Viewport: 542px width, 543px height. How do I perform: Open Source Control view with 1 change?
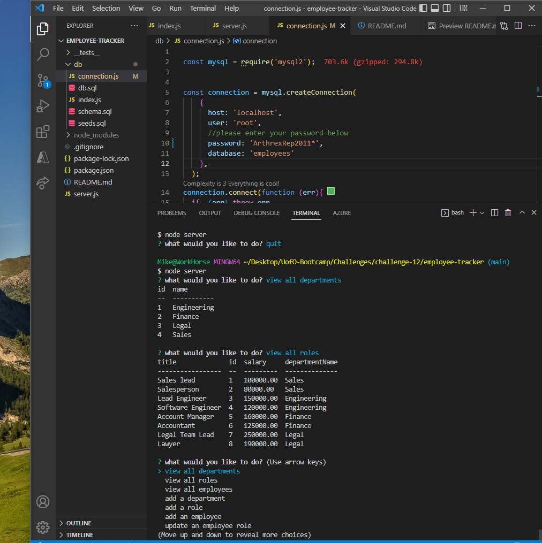[43, 80]
